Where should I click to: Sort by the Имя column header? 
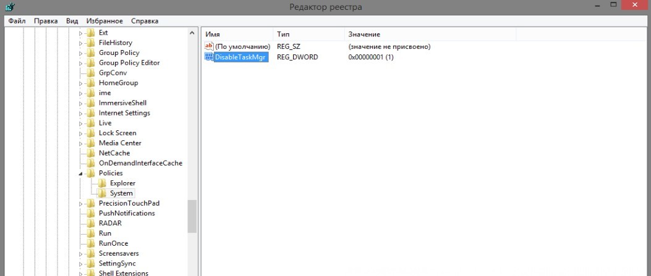[x=237, y=35]
